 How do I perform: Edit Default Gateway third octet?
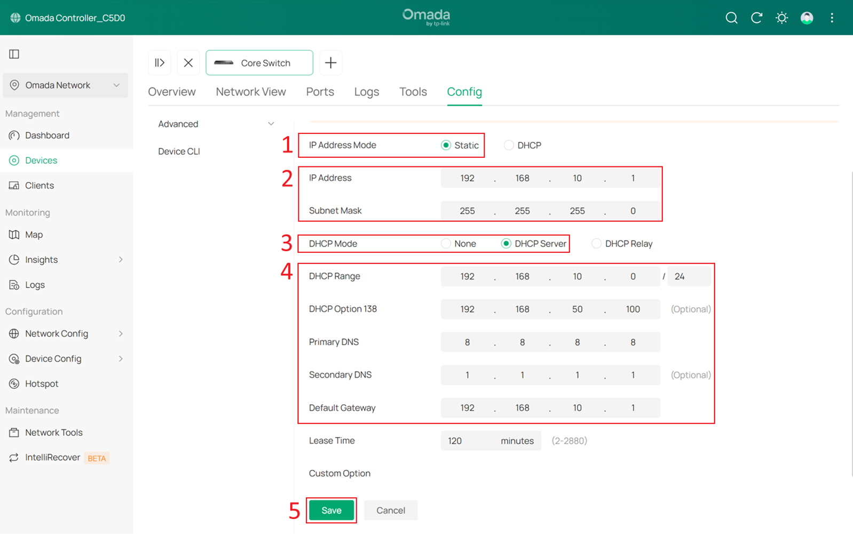tap(578, 408)
